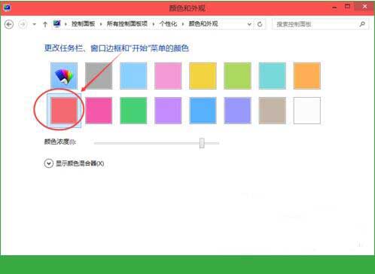This screenshot has height=274, width=375.
Task: Select the orange color swatch
Action: [x=306, y=76]
